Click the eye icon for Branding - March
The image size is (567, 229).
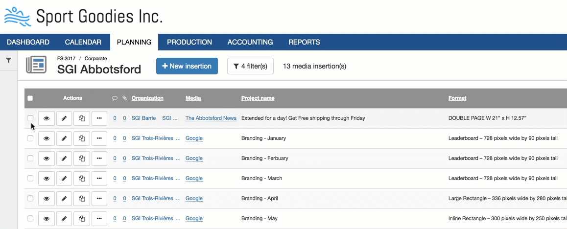point(47,179)
